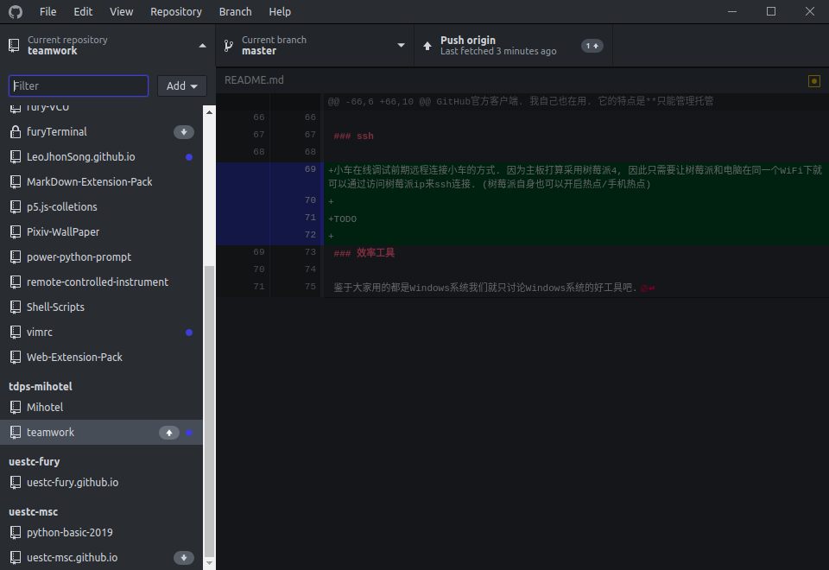Click the up-arrow badge on the teamwork row

tap(169, 433)
